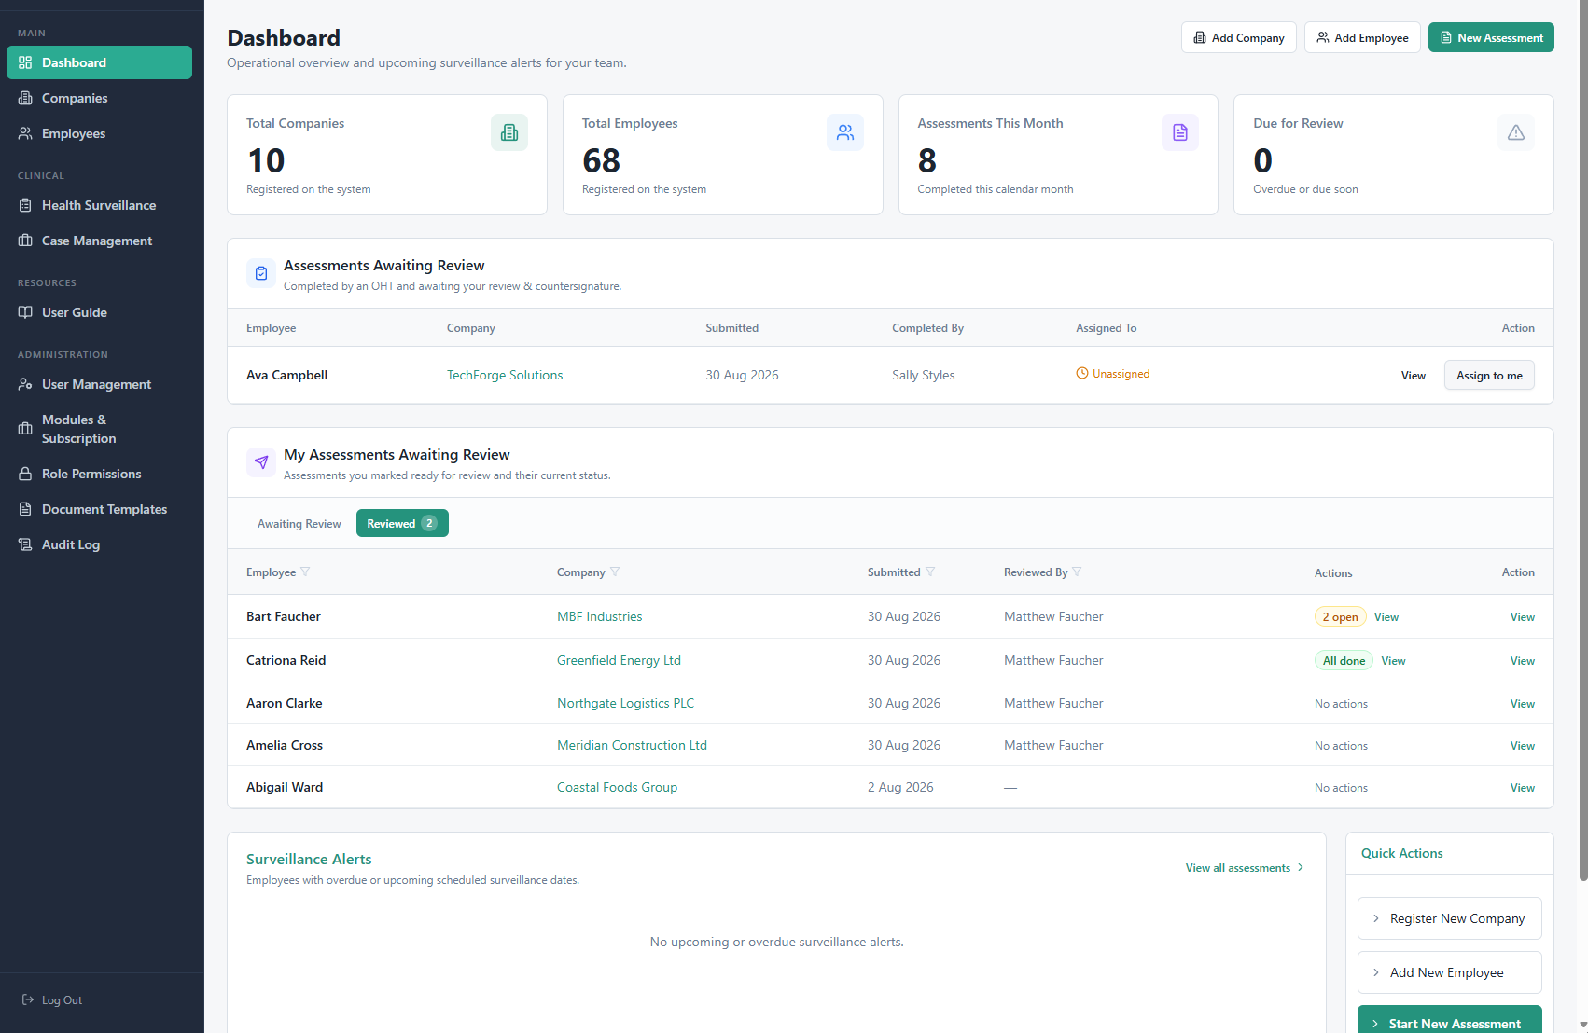The image size is (1588, 1033).
Task: Click the Assessments Awaiting Review clipboard icon
Action: click(261, 273)
